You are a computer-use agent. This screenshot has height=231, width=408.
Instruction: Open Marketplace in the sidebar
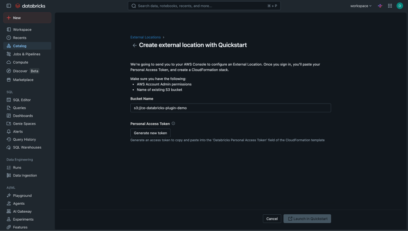(27, 80)
